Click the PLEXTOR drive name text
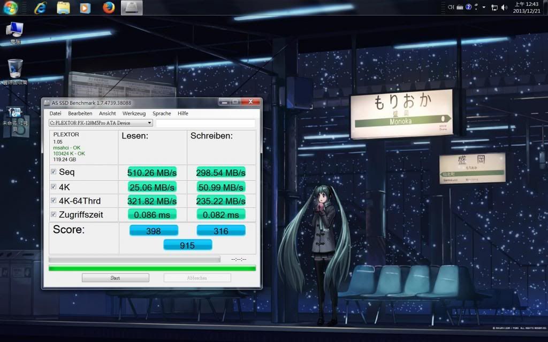Viewport: 548px width, 342px height. tap(66, 134)
